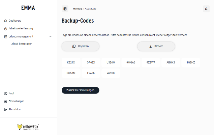Click the 'Lege die Codes' hint text
The width and height of the screenshot is (214, 135).
point(124,35)
